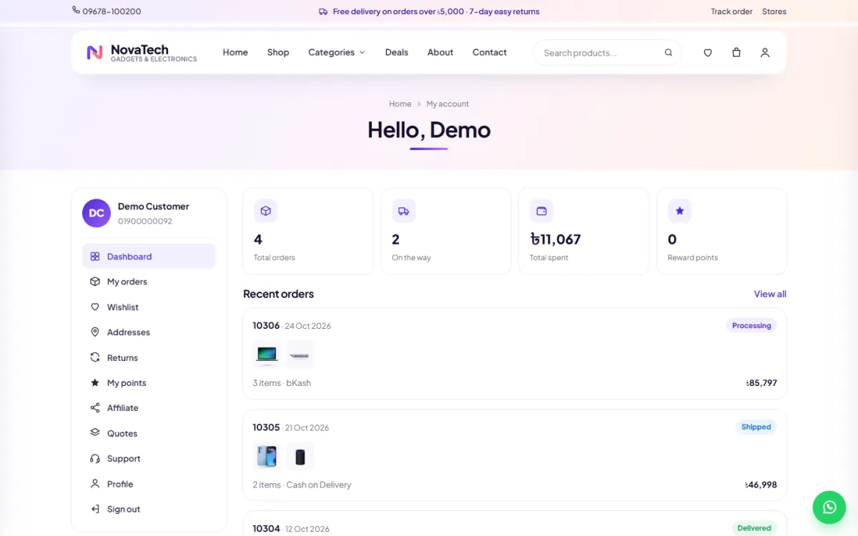Click the Total orders box icon
Viewport: 858px width, 536px height.
pyautogui.click(x=266, y=211)
